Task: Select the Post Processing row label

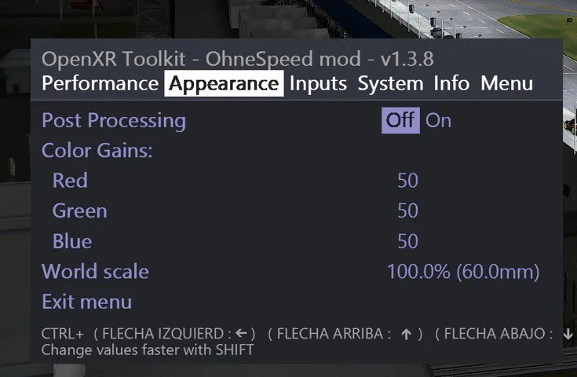Action: tap(114, 120)
